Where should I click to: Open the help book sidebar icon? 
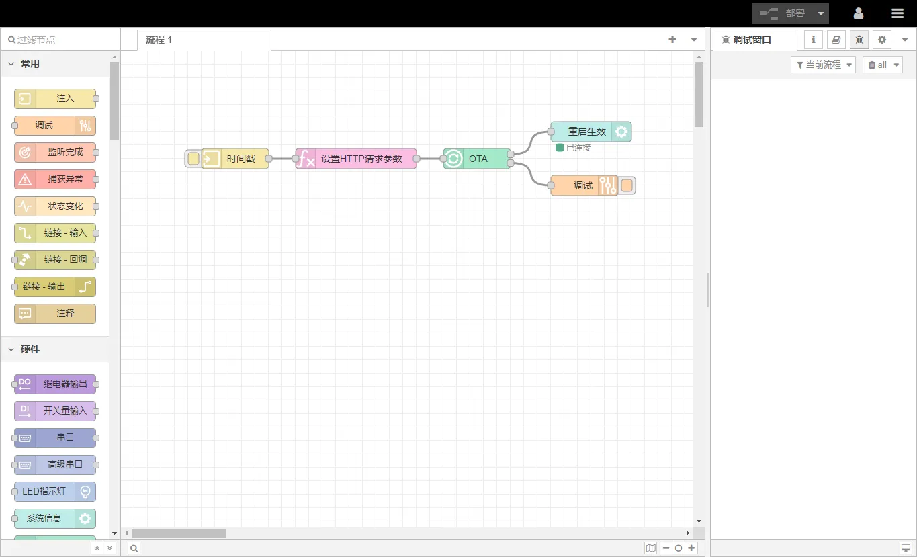[836, 40]
